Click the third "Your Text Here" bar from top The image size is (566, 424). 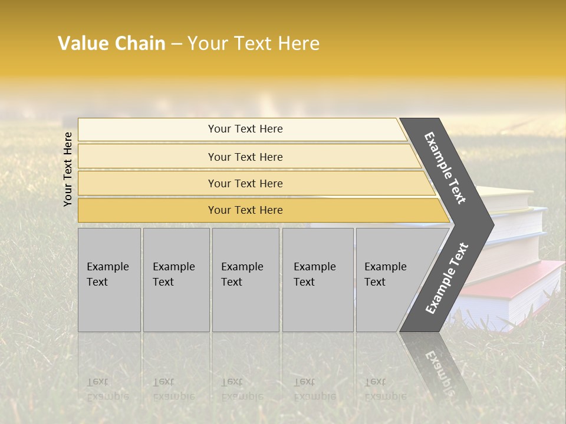click(x=245, y=183)
